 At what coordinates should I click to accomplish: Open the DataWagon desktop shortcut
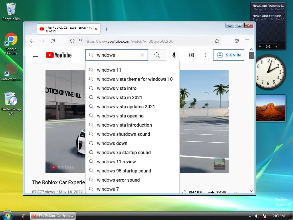click(11, 72)
